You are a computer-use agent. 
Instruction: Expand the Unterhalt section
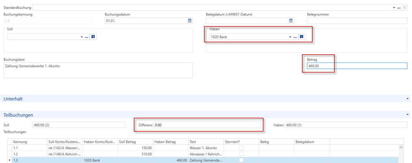pyautogui.click(x=407, y=99)
